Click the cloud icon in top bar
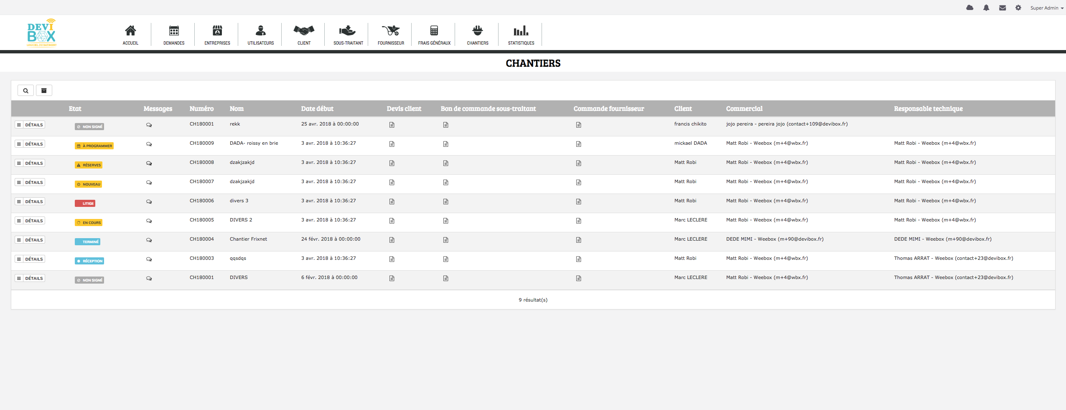Viewport: 1066px width, 410px height. tap(970, 8)
